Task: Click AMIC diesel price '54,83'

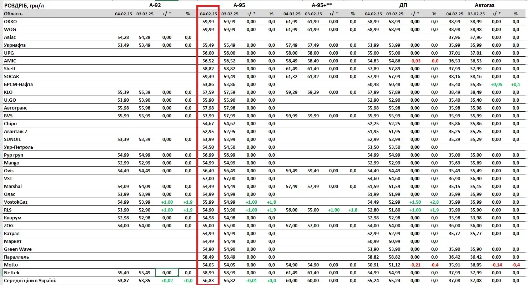Action: click(373, 61)
